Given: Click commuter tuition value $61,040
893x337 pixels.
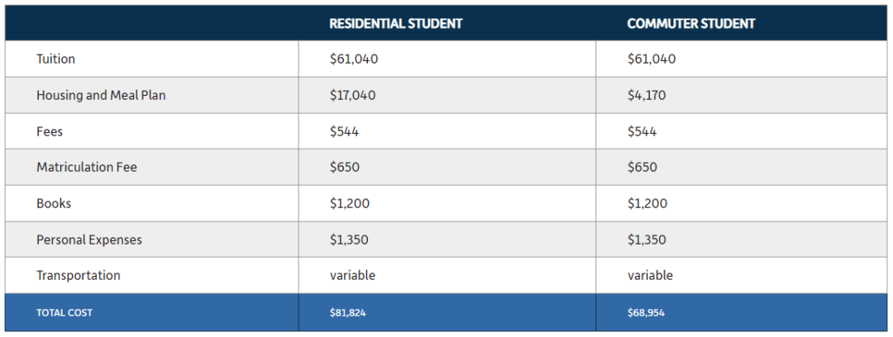Looking at the screenshot, I should pos(652,59).
